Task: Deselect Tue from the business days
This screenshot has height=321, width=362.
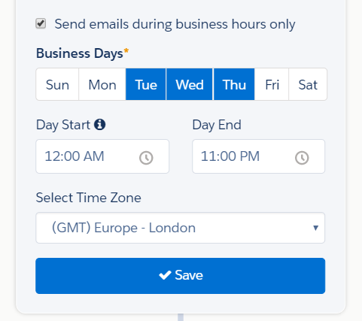Action: [146, 84]
